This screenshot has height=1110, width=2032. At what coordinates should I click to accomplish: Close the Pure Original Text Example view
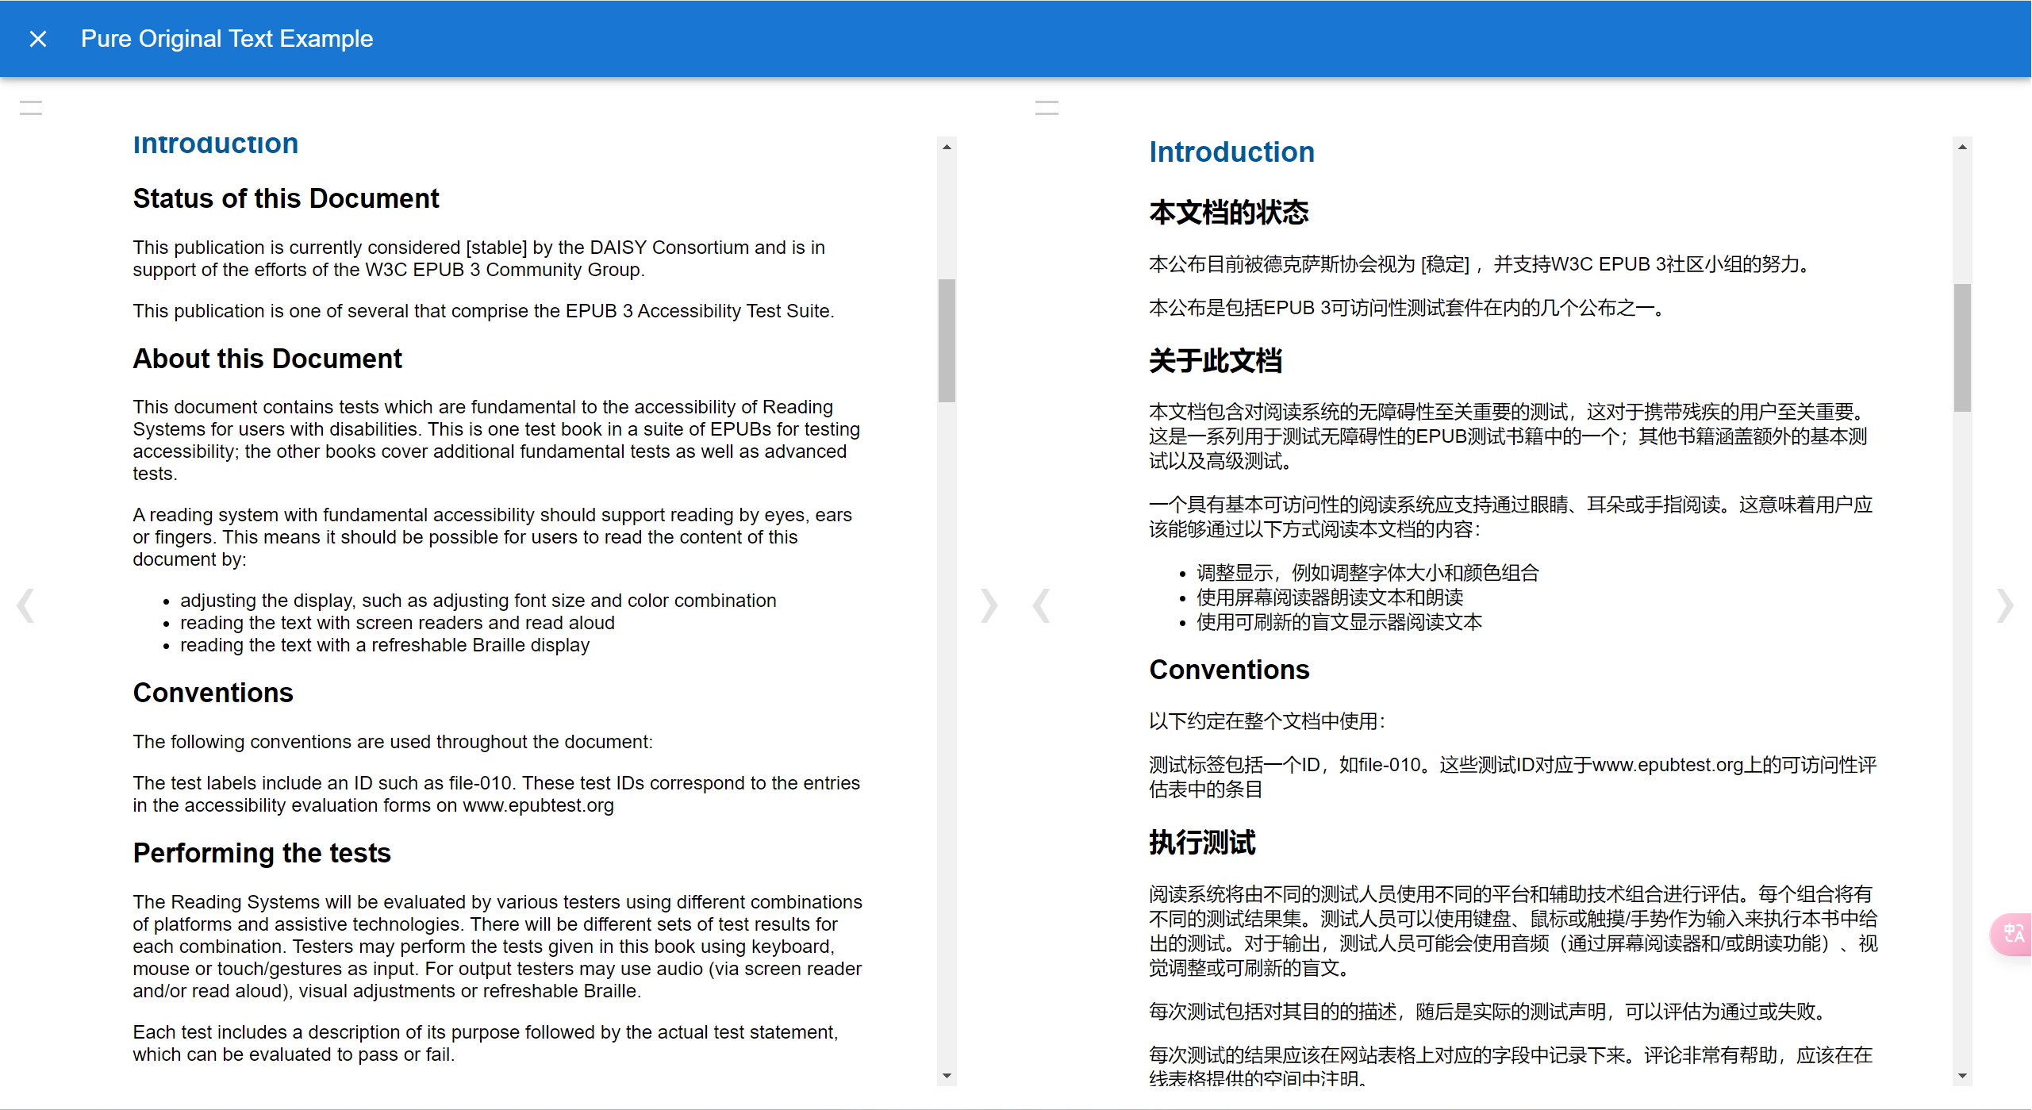37,39
